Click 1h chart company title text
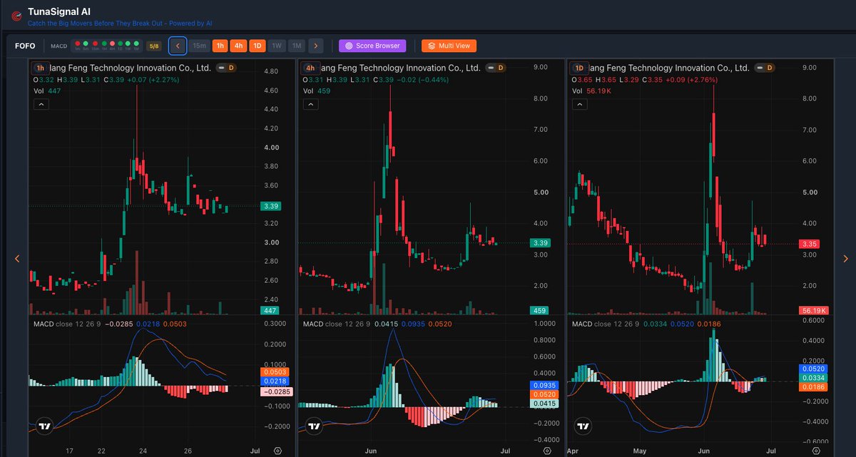 click(131, 68)
